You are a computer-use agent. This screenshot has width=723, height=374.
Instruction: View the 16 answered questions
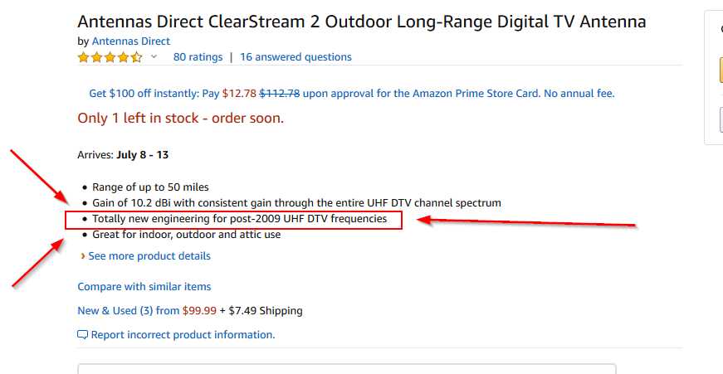296,57
